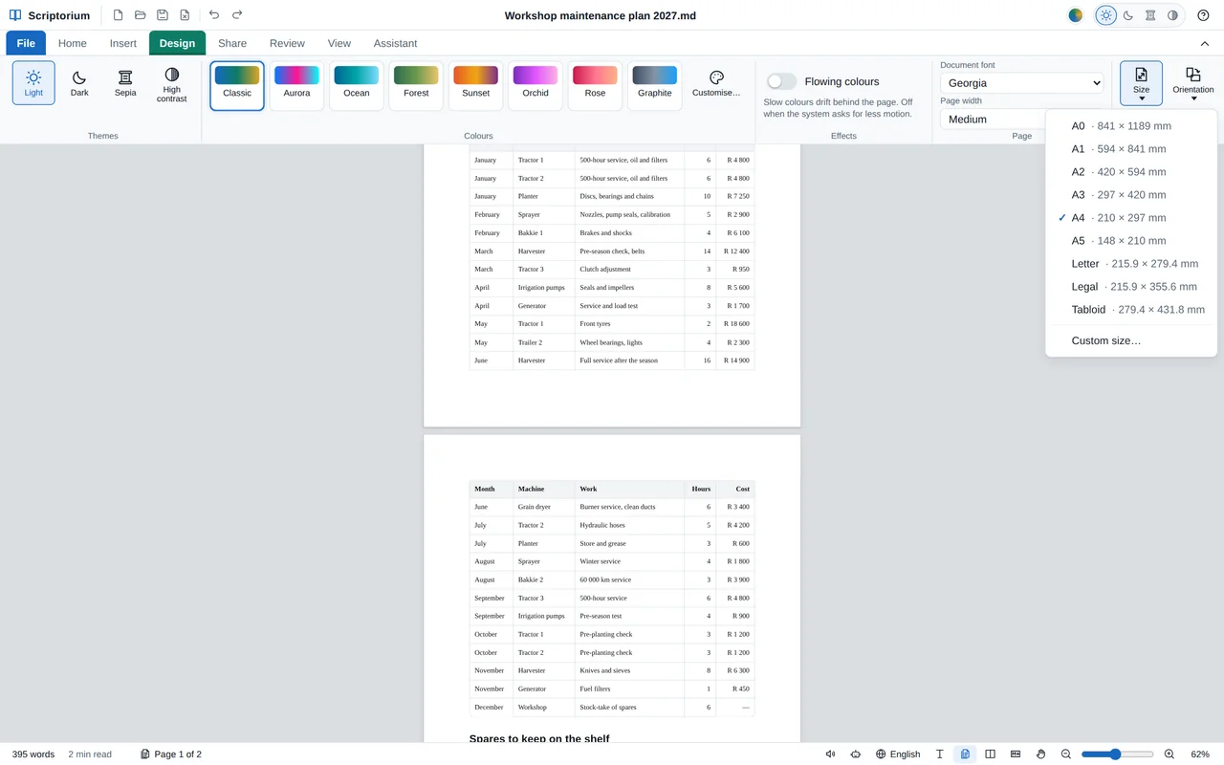Select the moon dark mode in title bar
Viewport: 1224px width, 765px height.
pos(1128,15)
